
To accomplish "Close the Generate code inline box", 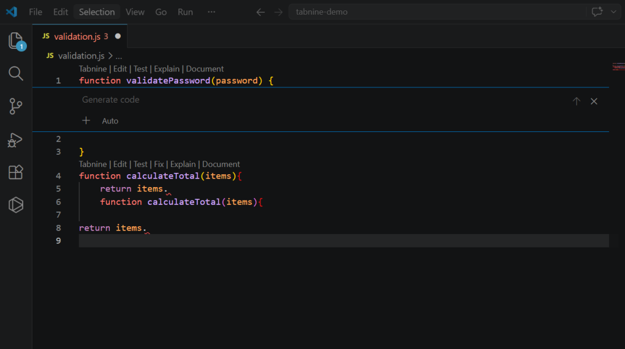I will coord(594,101).
